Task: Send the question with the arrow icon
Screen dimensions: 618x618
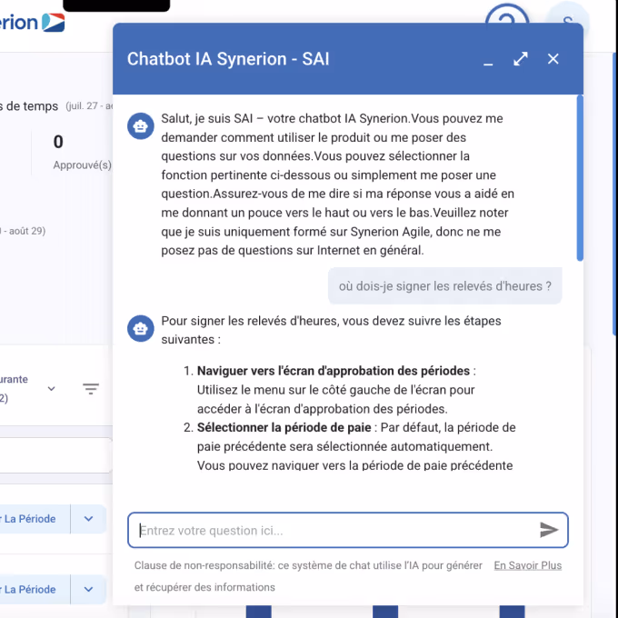Action: (549, 530)
